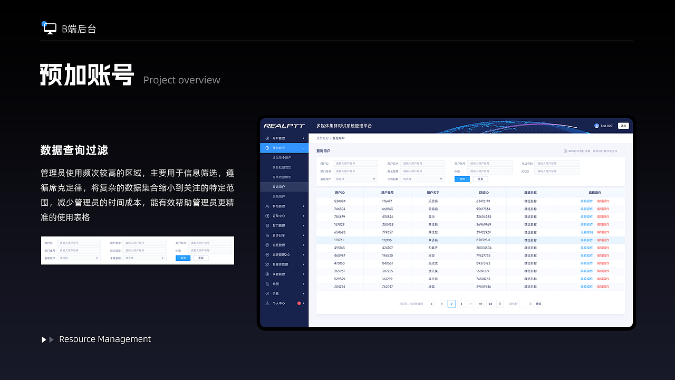
Task: Go to page 3 in pagination
Action: [x=461, y=304]
